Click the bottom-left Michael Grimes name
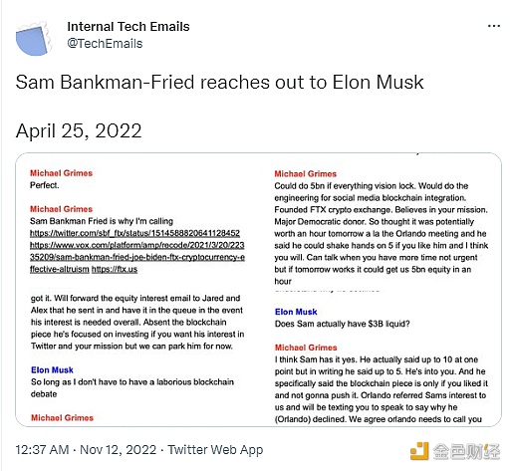511x471 pixels. pos(62,417)
